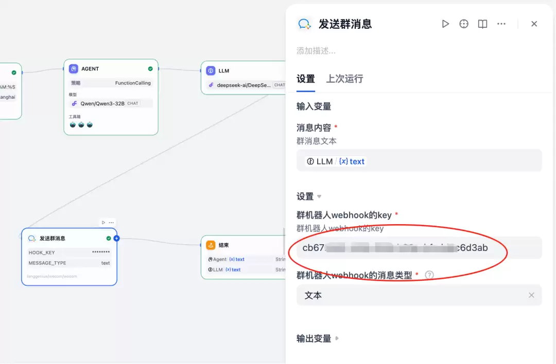Viewport: 556px width, 364px height.
Task: Select the 结束 end node
Action: [244, 257]
